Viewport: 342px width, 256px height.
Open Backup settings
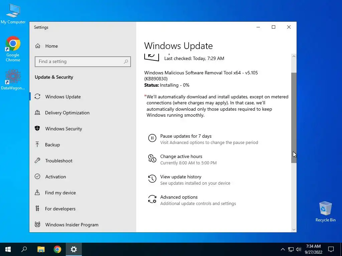[83, 145]
